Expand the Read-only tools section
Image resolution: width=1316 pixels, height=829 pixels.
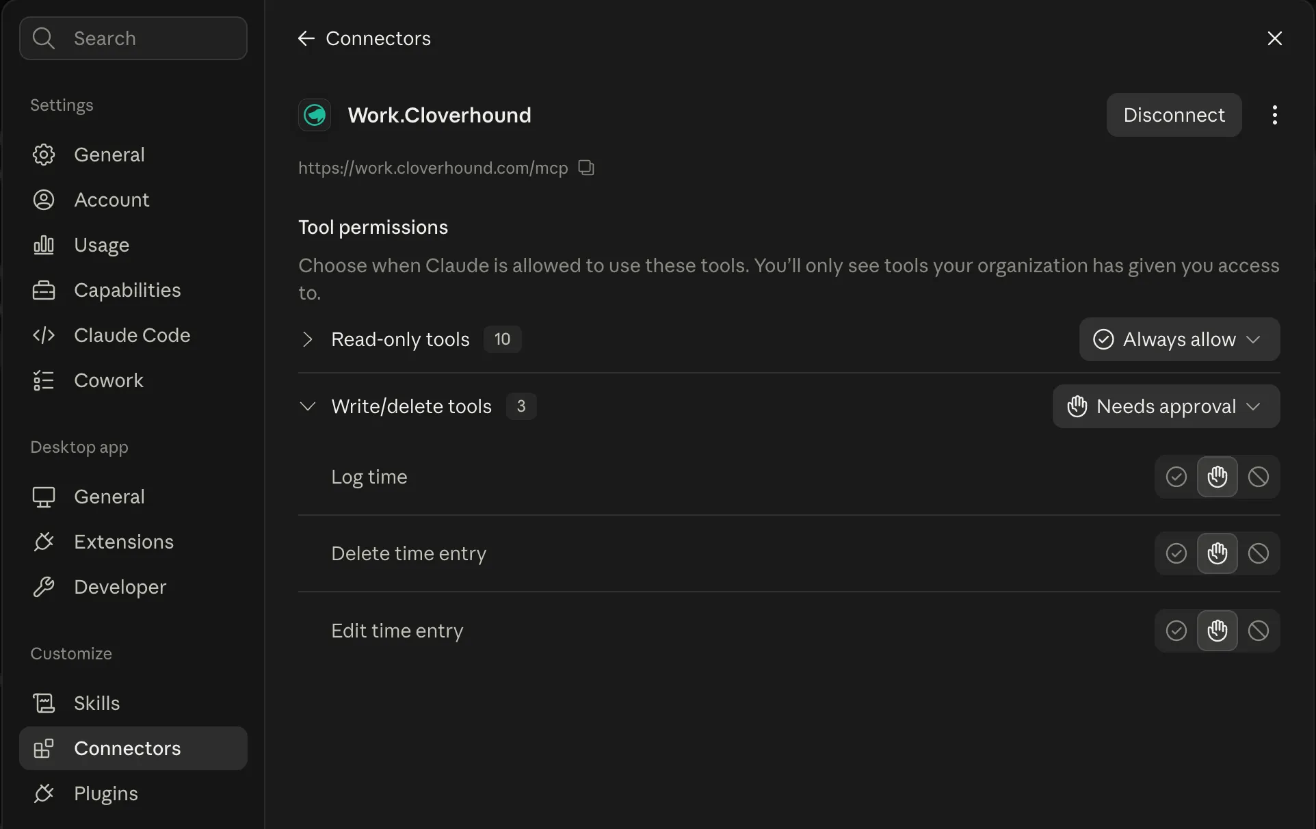tap(307, 339)
